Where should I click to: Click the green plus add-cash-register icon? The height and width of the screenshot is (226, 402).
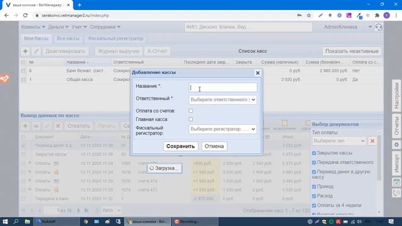25,51
